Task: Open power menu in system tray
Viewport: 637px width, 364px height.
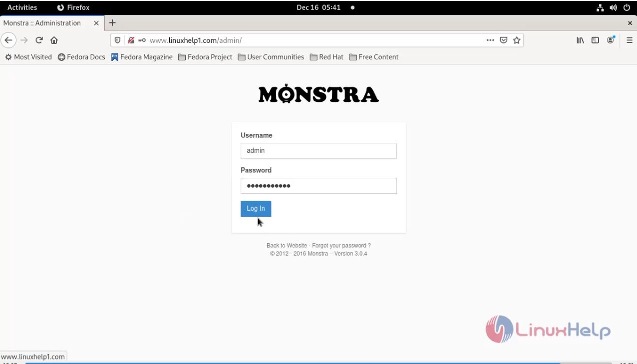Action: pyautogui.click(x=627, y=8)
